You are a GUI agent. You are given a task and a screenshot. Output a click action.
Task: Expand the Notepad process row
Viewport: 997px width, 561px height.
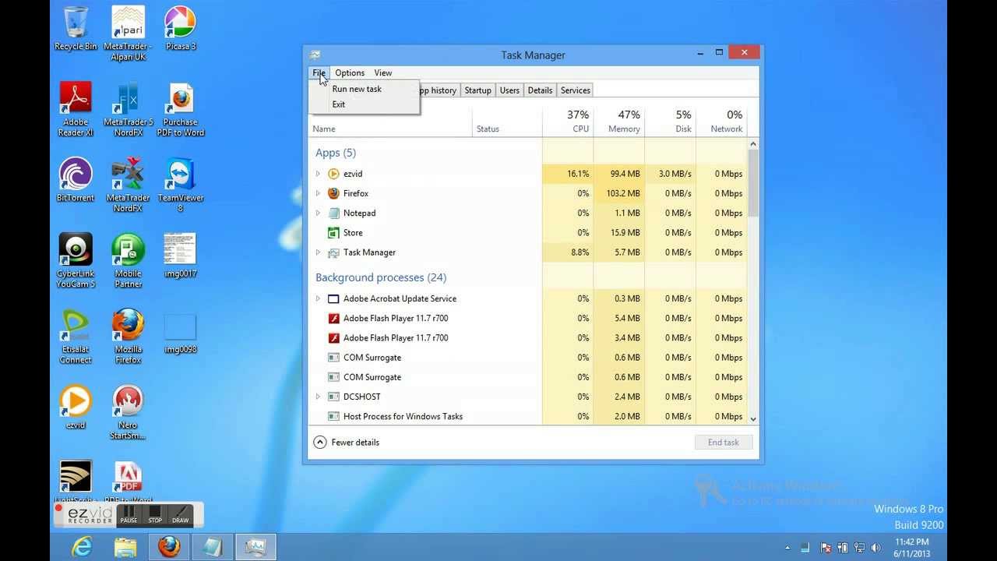[318, 213]
